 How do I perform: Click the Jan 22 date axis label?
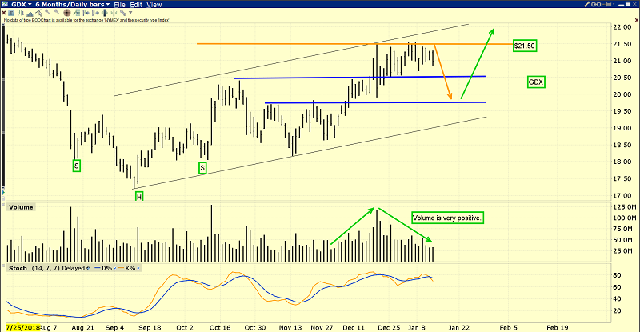(459, 327)
